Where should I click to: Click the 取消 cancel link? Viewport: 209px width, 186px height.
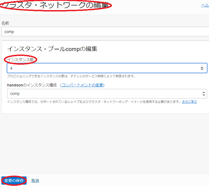pyautogui.click(x=35, y=181)
